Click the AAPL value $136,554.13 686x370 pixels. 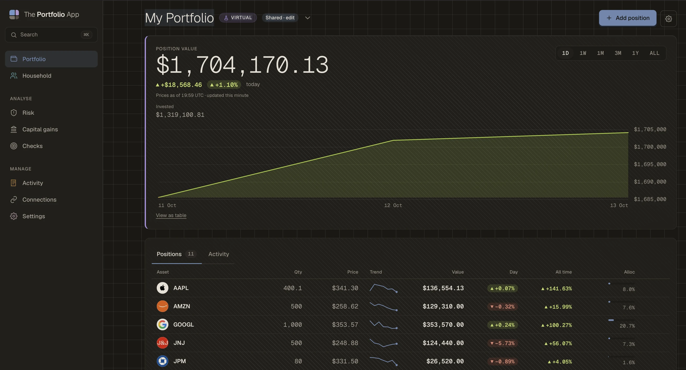pos(443,288)
